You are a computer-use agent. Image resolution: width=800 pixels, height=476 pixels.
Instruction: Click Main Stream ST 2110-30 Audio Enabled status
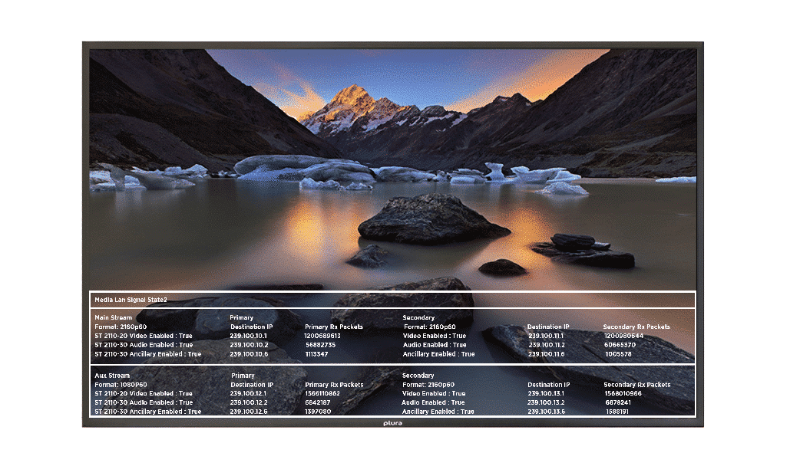(x=144, y=345)
